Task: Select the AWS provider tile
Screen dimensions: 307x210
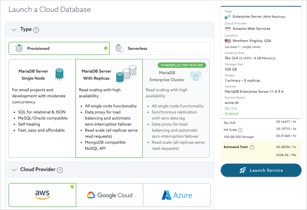Action: (x=42, y=195)
